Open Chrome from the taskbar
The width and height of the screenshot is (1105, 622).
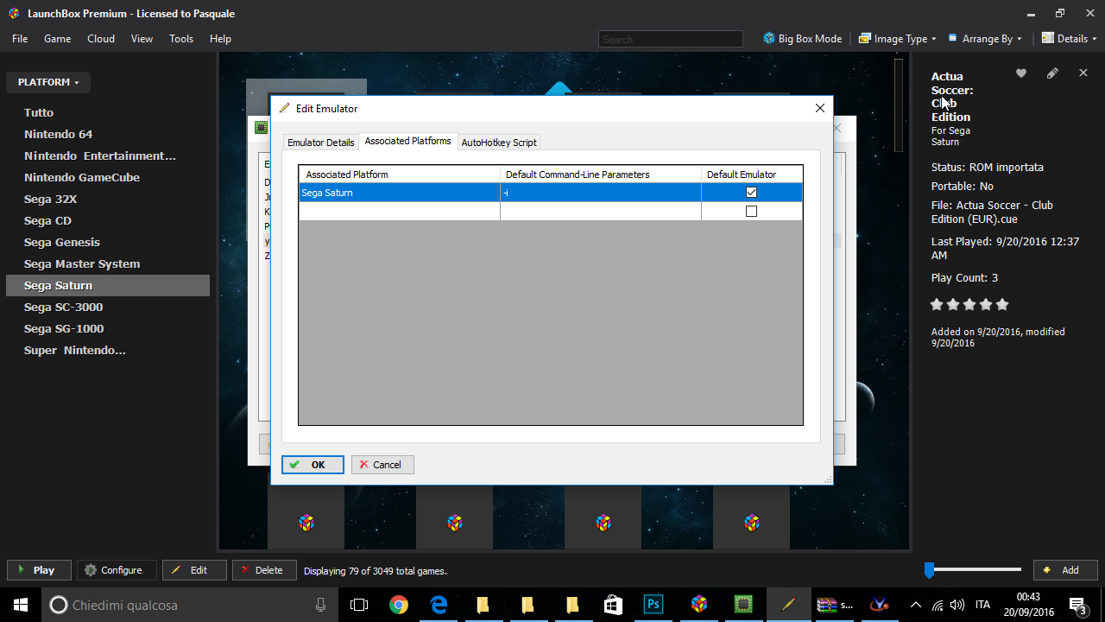tap(398, 605)
